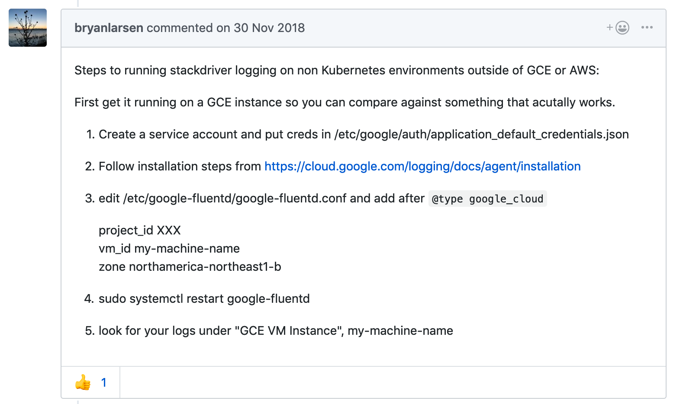The image size is (683, 404).
Task: Open the cloud.google.com logging agent installation link
Action: (x=422, y=167)
